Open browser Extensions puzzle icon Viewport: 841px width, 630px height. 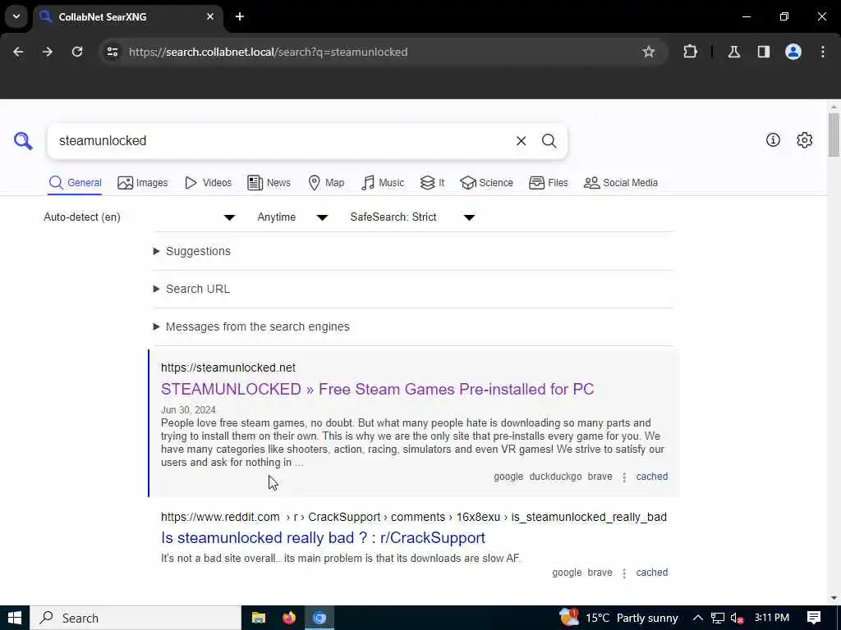[x=690, y=52]
